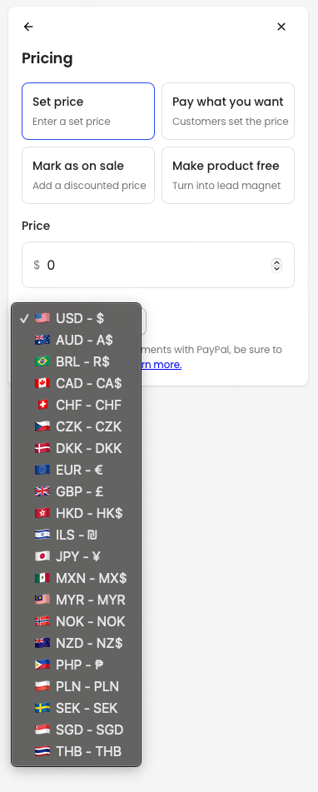Select THB - THB in dropdown
Viewport: 318px width, 792px height.
(x=77, y=751)
